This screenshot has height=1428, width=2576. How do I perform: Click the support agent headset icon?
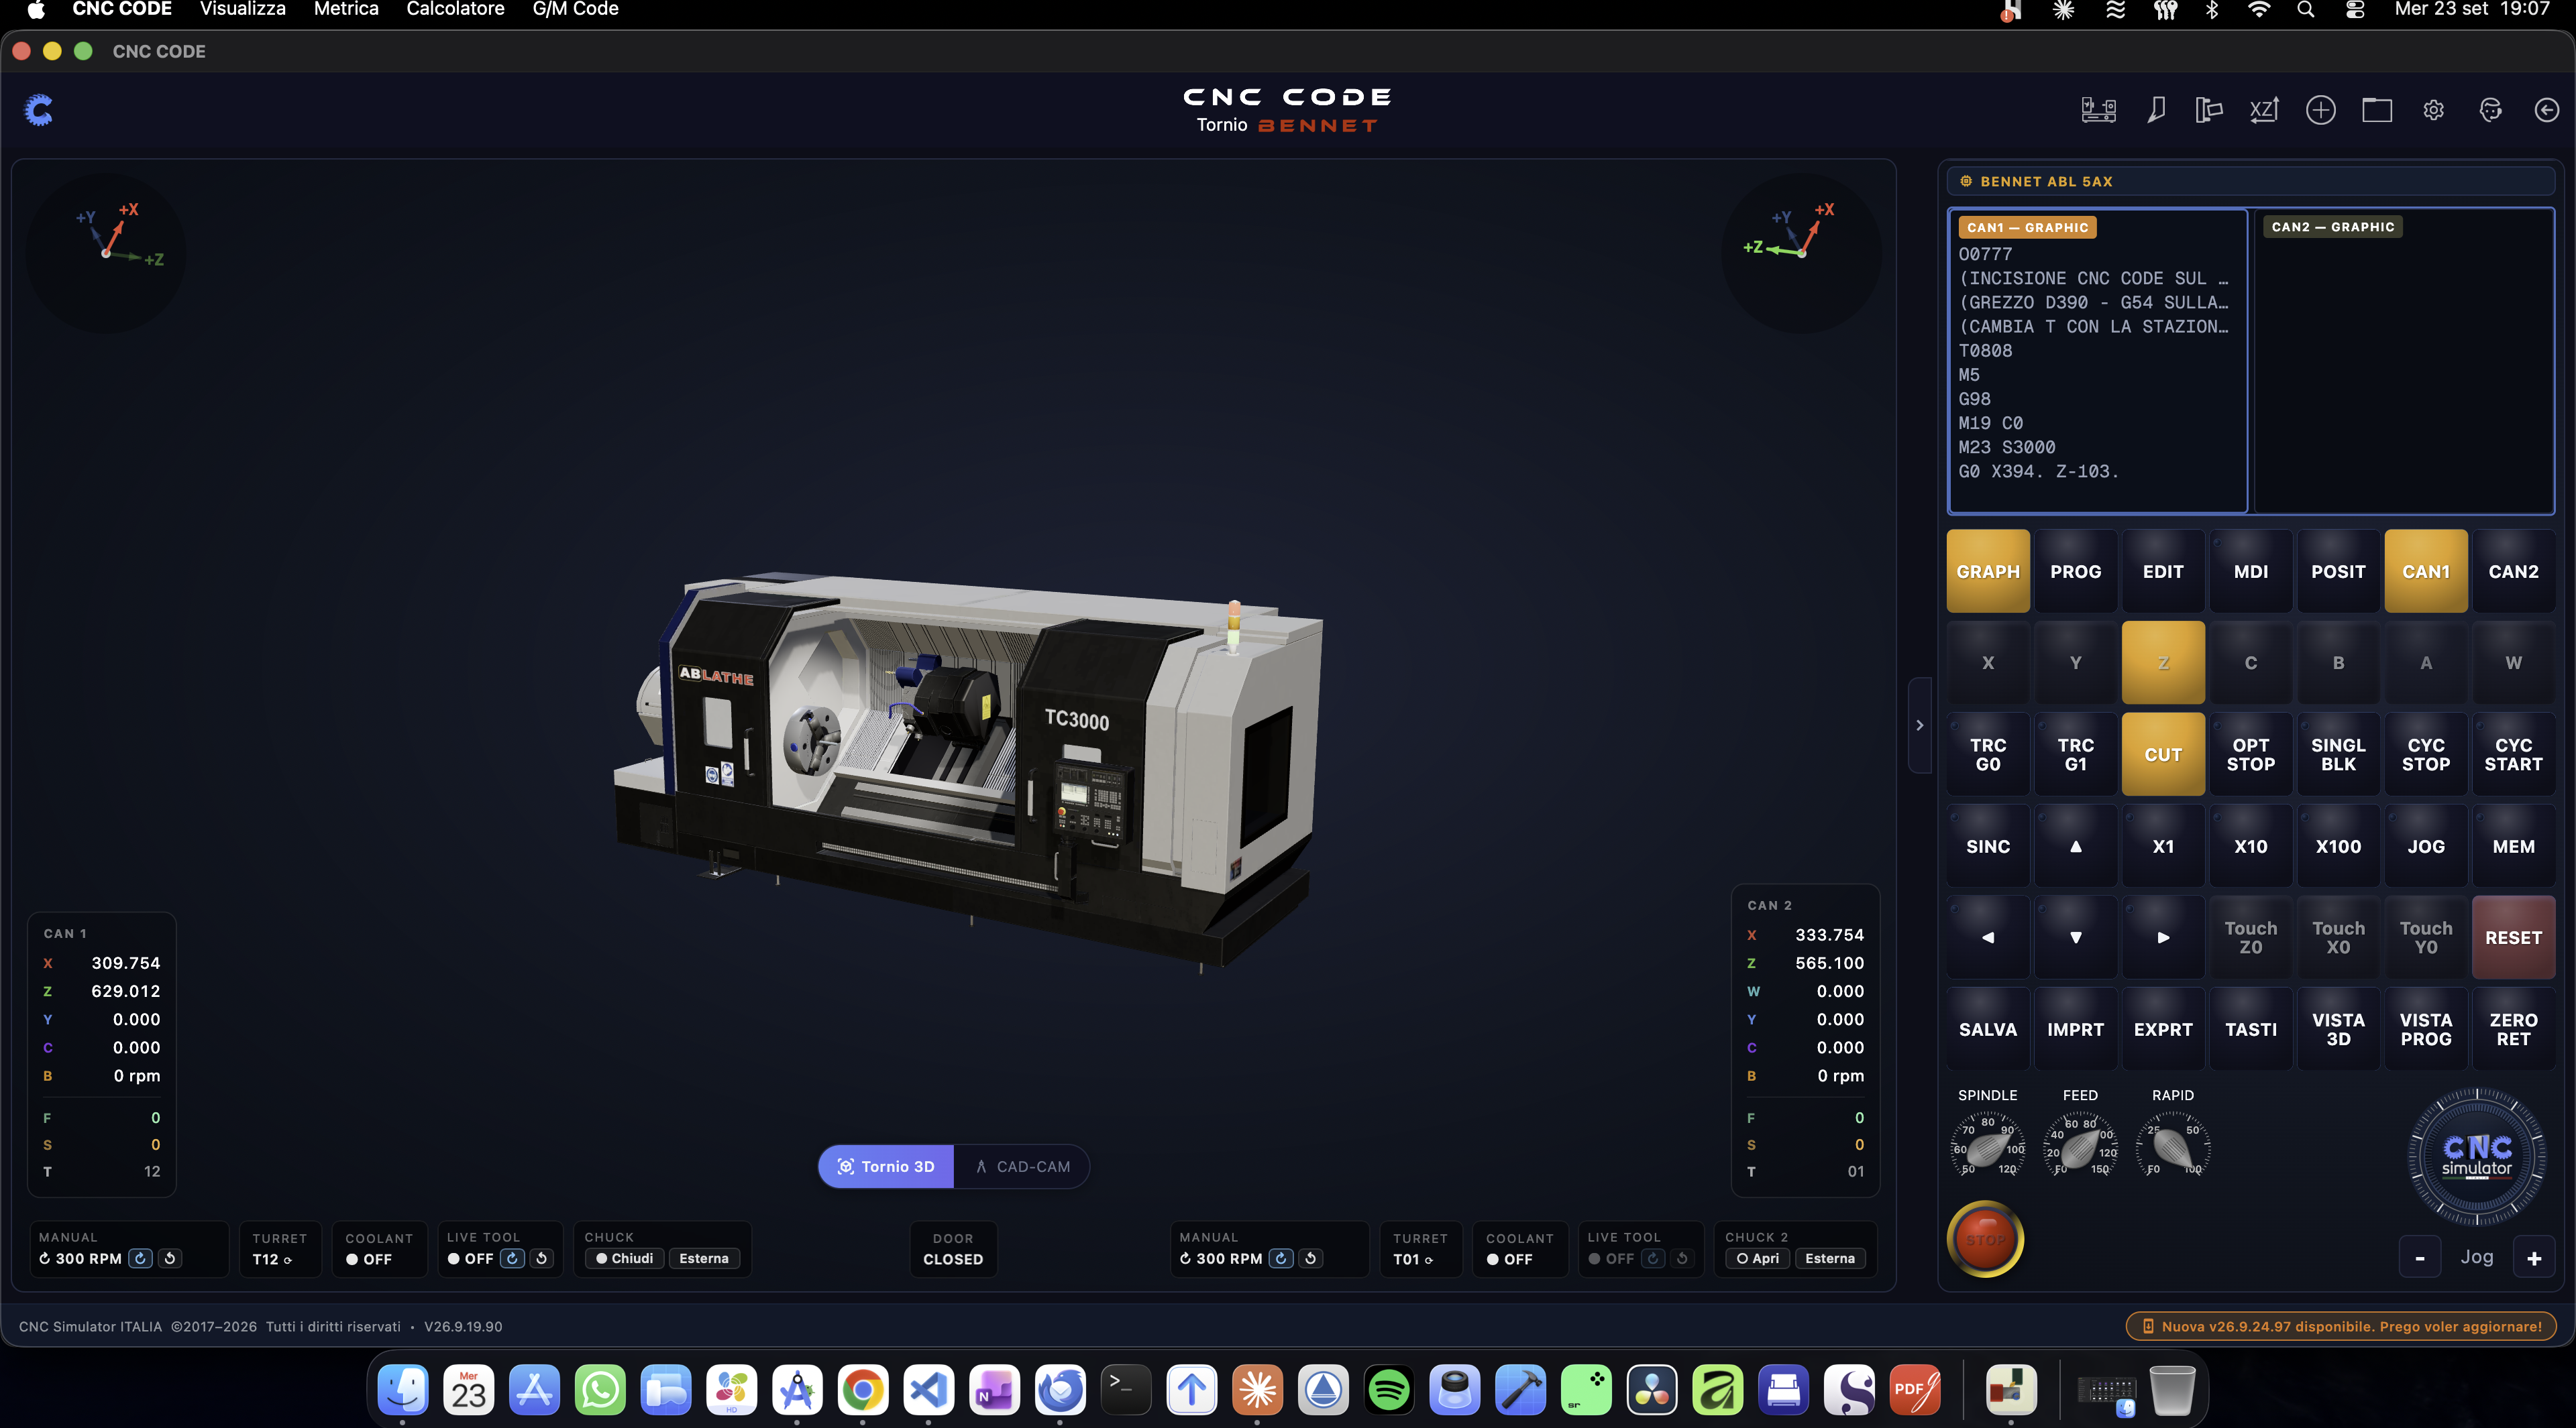click(x=2490, y=110)
